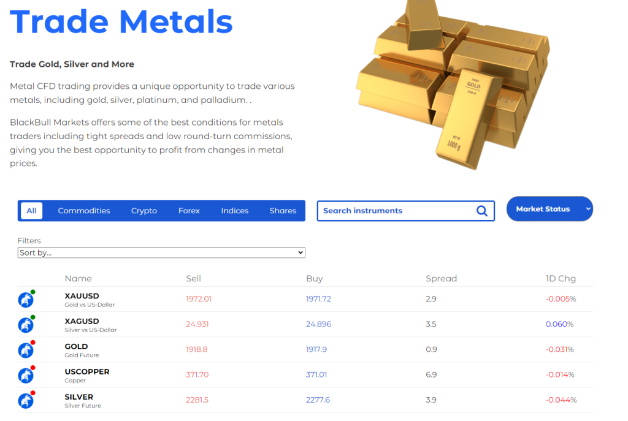Open the Market Status dropdown

point(549,209)
